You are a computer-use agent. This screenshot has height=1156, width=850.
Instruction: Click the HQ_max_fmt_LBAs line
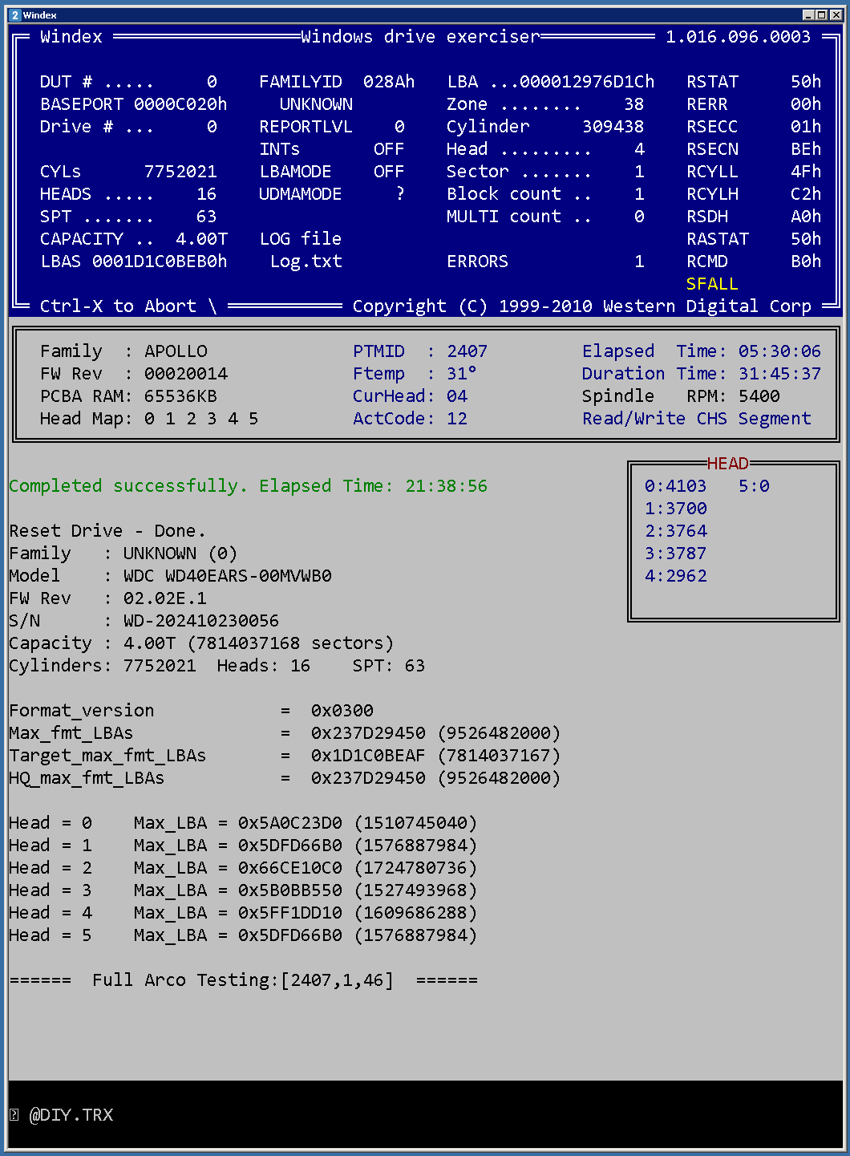pos(285,778)
